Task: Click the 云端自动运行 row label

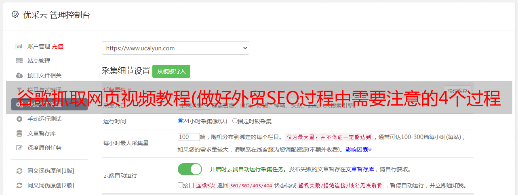Action: (120, 176)
